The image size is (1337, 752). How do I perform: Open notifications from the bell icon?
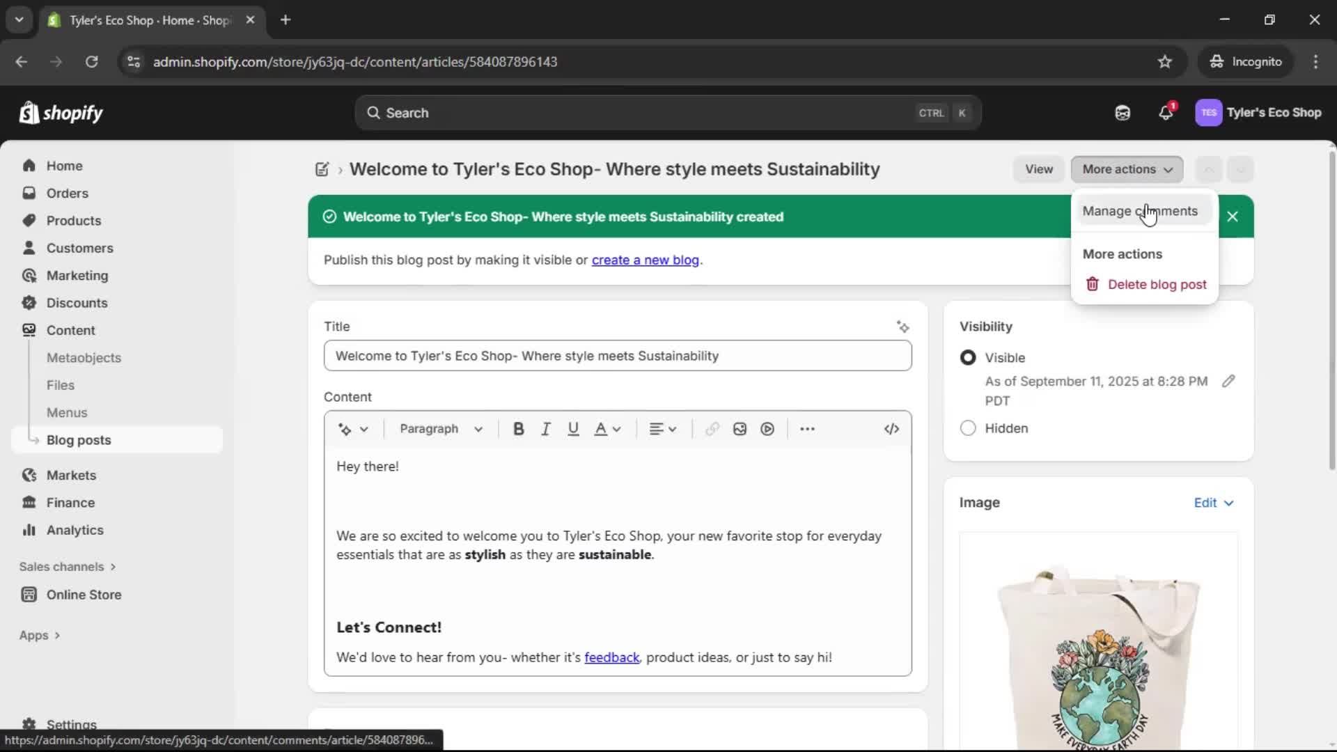tap(1166, 112)
